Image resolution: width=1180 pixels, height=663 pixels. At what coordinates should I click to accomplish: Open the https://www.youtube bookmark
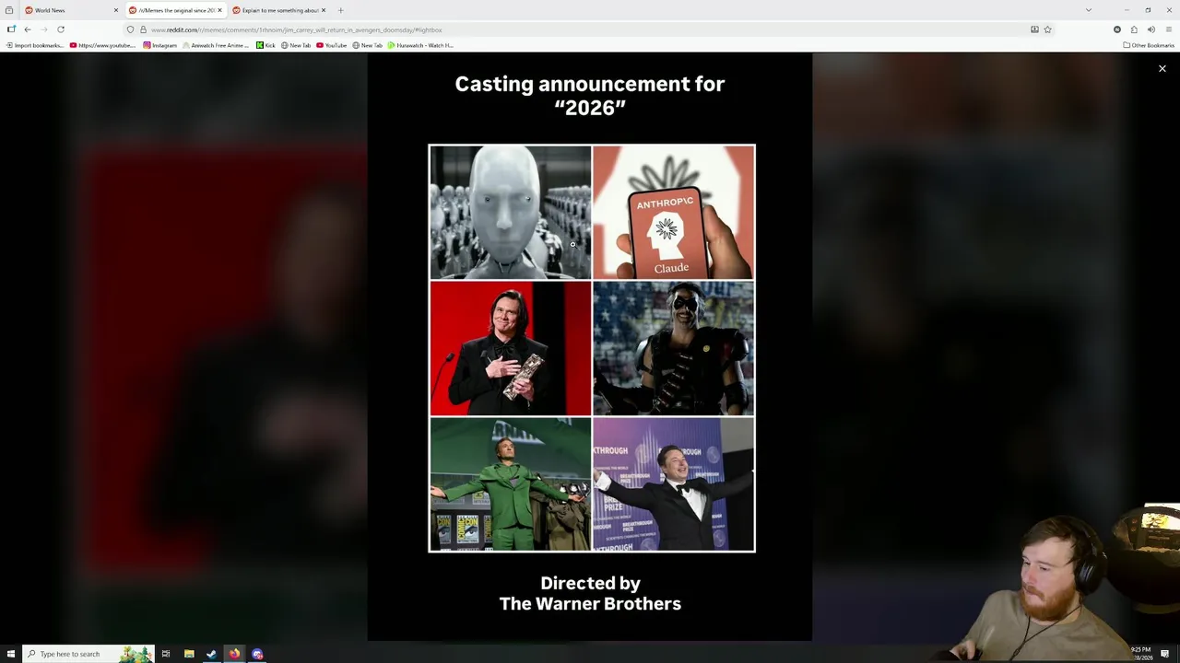(102, 45)
